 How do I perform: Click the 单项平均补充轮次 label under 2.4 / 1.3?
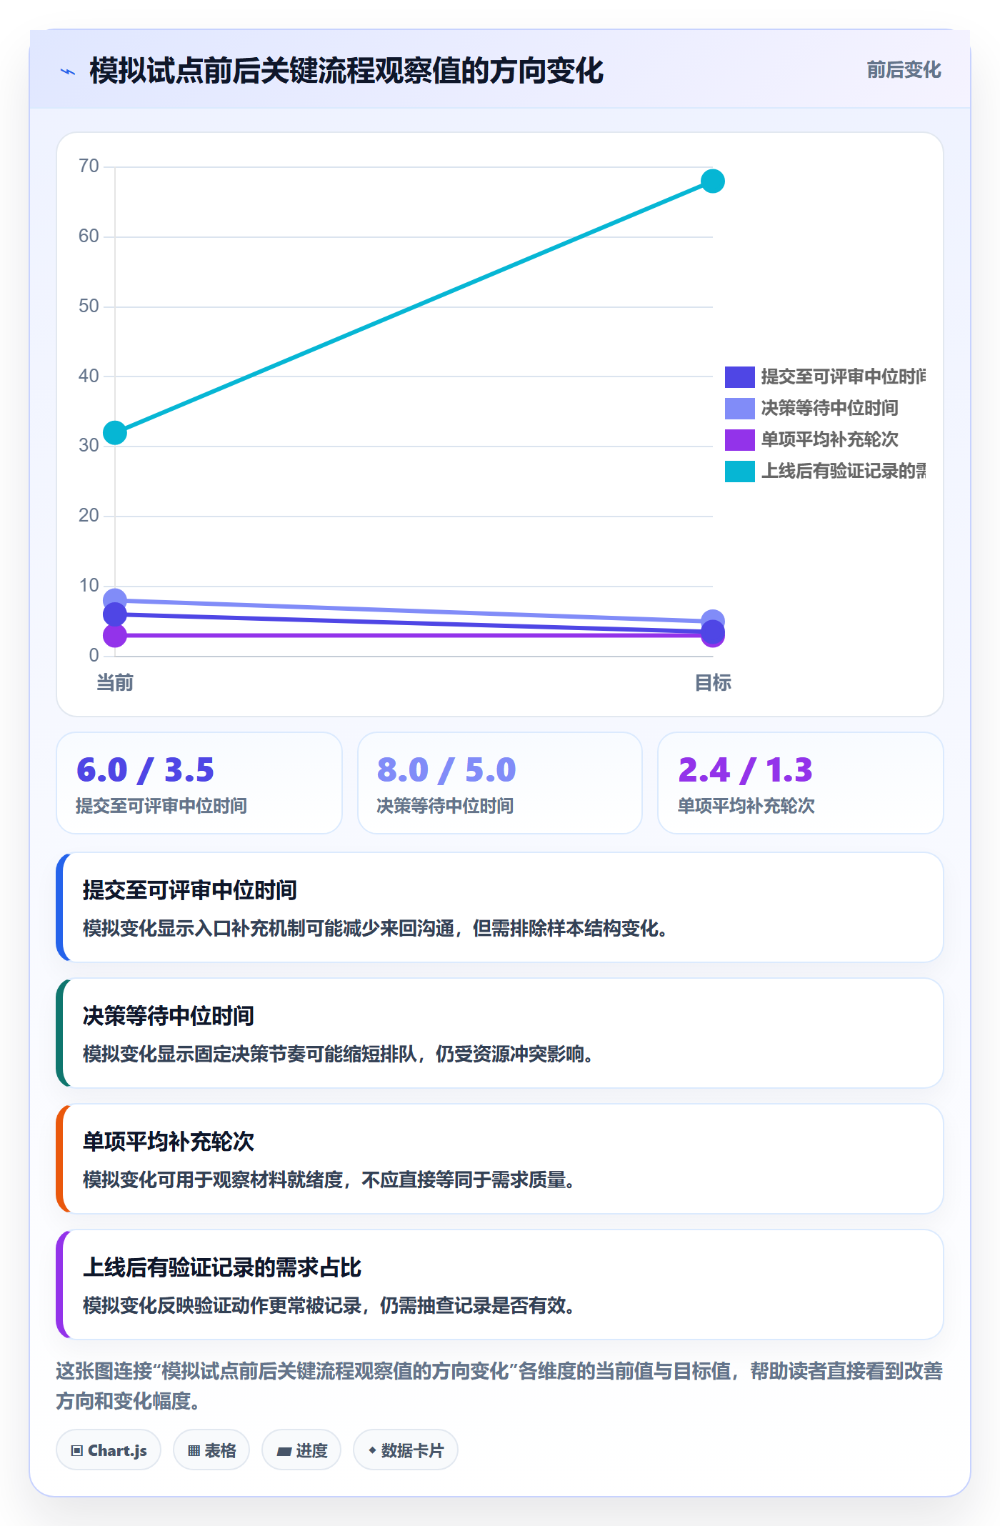(746, 806)
